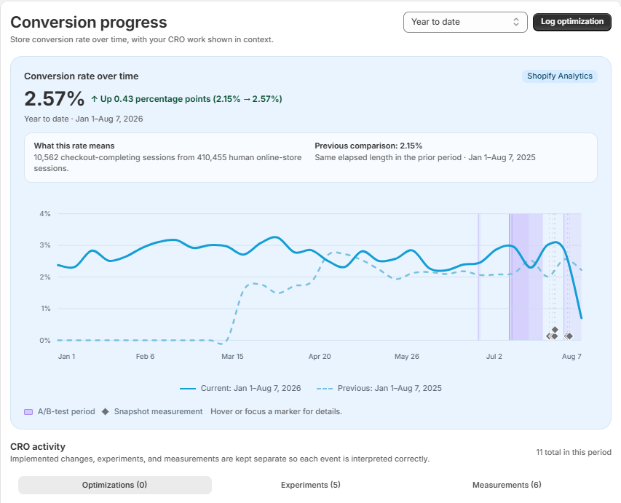Click the Aug 7 axis date label
The image size is (621, 503).
[571, 357]
